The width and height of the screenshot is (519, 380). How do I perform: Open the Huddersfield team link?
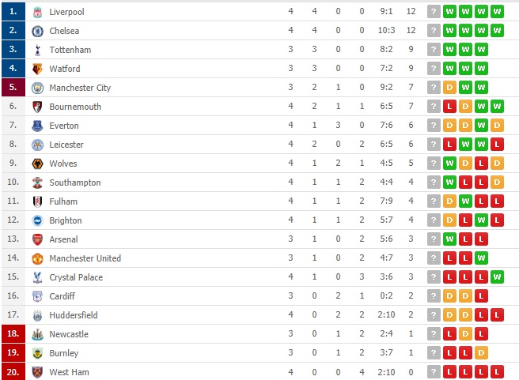coord(74,315)
